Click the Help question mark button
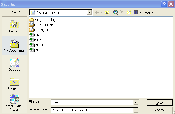The width and height of the screenshot is (175, 114). click(164, 4)
